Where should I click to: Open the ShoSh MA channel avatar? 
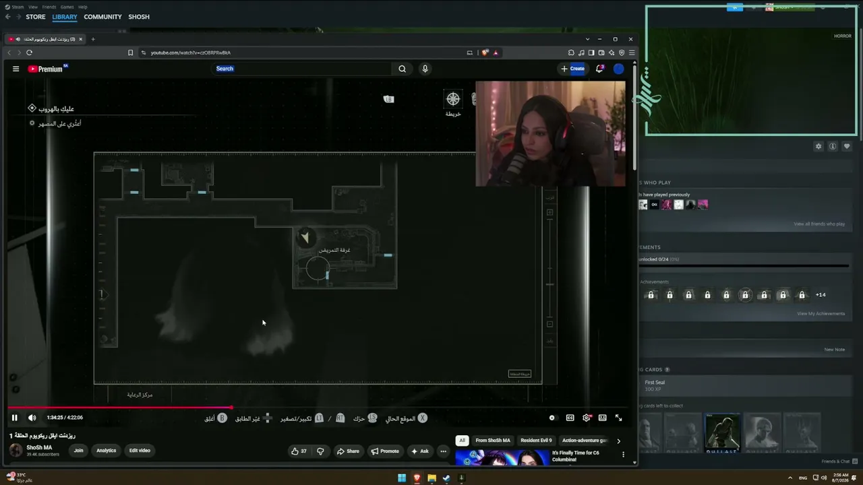pyautogui.click(x=16, y=450)
